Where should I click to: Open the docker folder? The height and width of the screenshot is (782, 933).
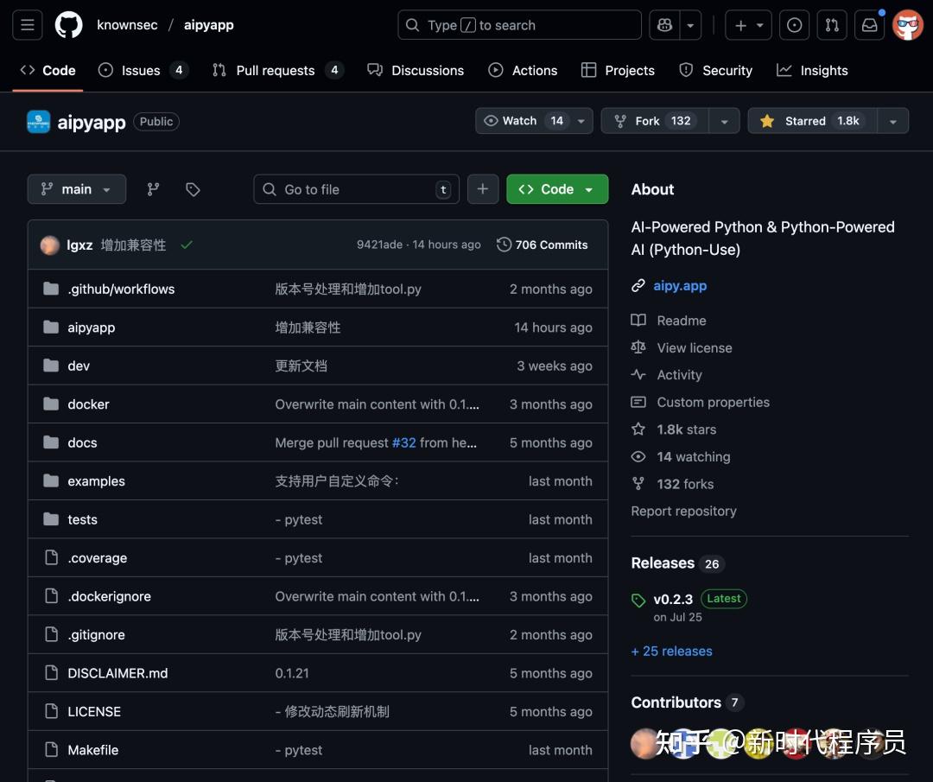click(x=88, y=404)
